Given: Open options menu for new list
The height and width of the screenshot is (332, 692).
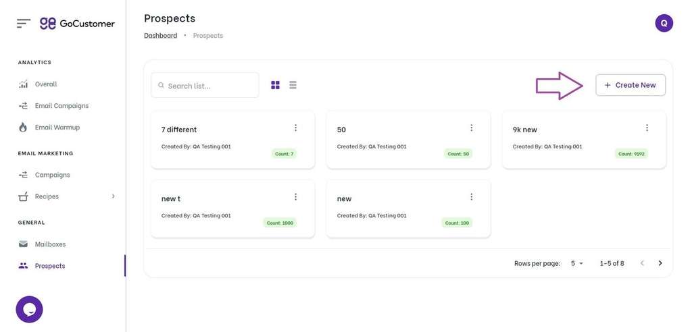Looking at the screenshot, I should [471, 196].
